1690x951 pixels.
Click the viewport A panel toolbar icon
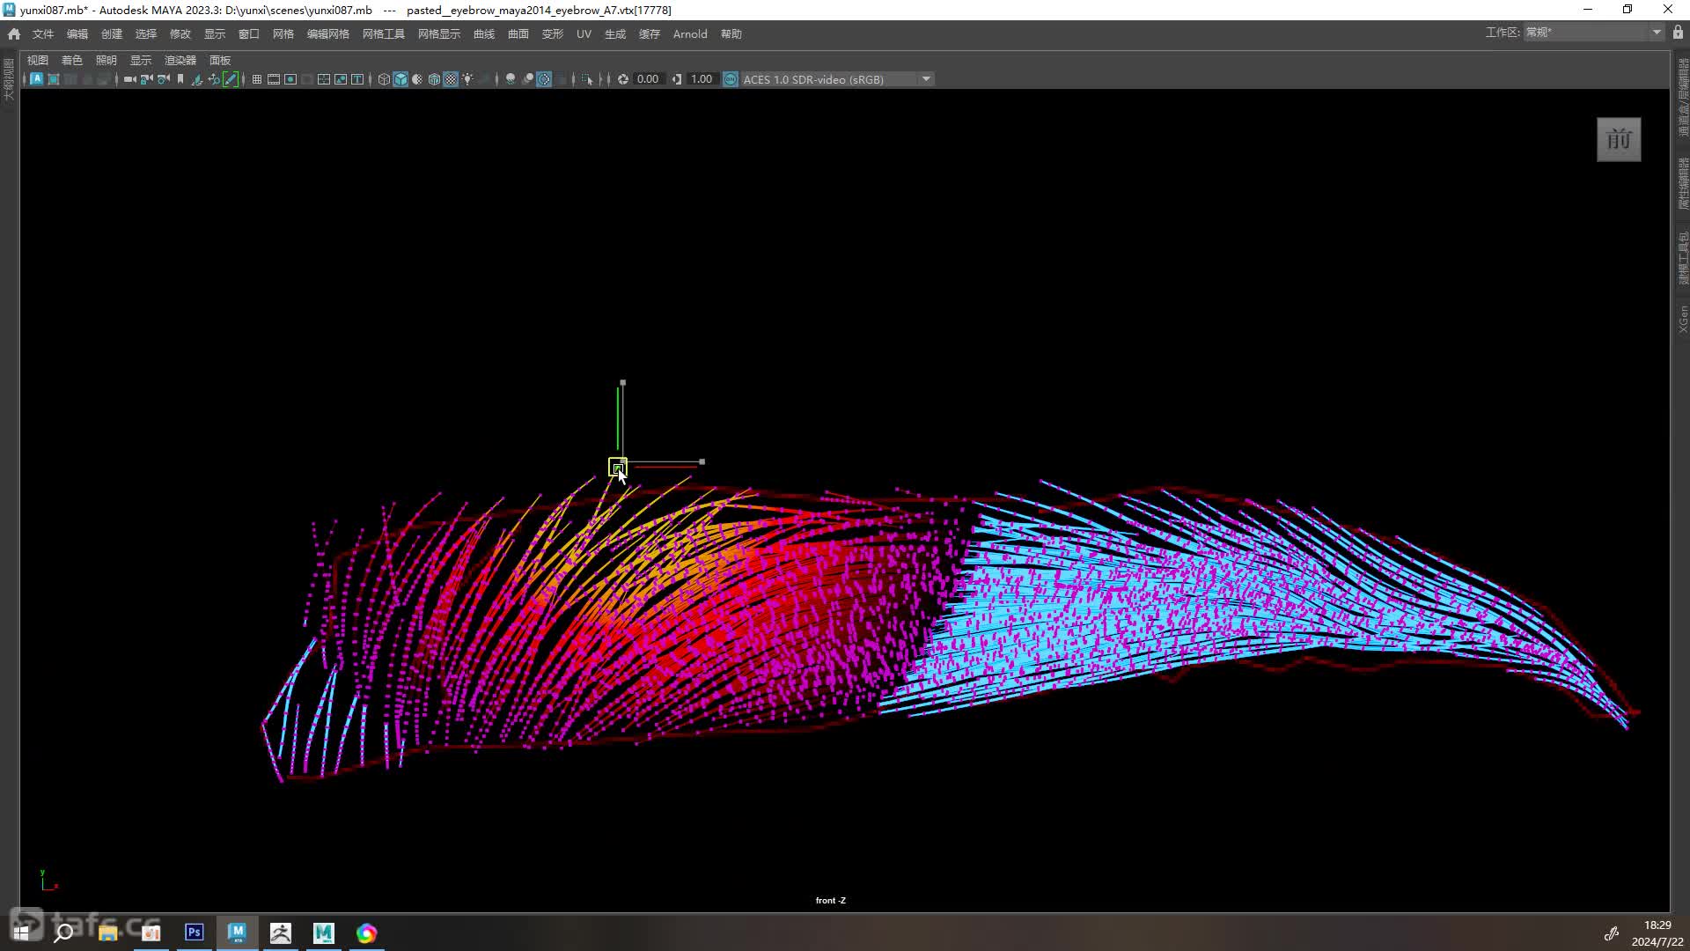(x=36, y=79)
